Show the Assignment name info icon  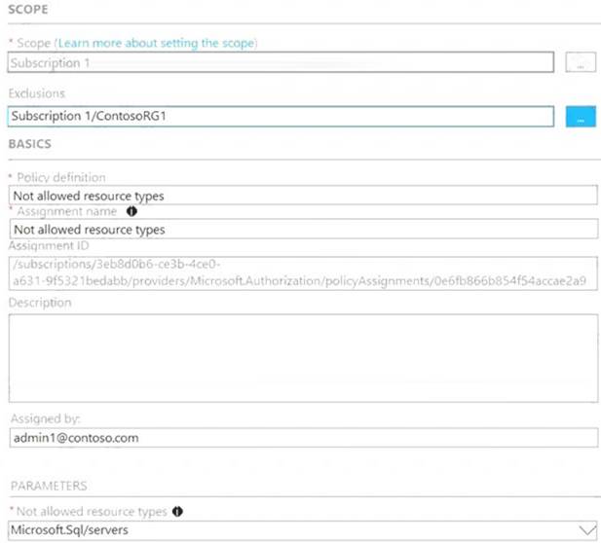131,211
